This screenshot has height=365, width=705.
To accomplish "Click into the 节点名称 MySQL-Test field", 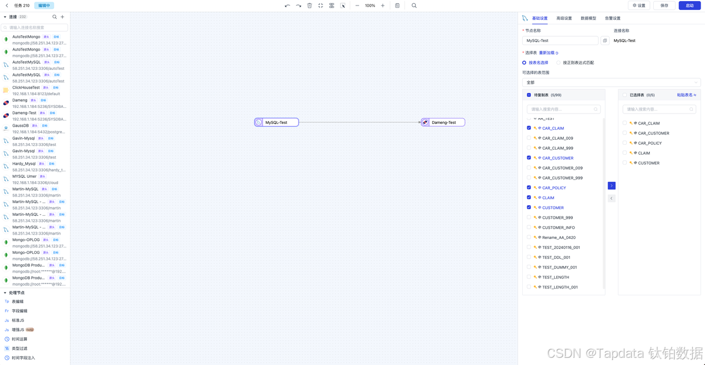I will [560, 40].
